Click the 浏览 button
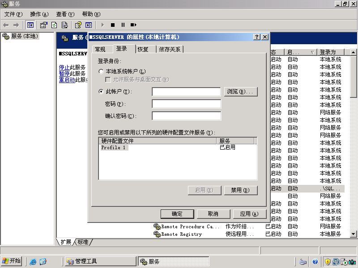Screen dimensions: 358x268 coord(241,92)
